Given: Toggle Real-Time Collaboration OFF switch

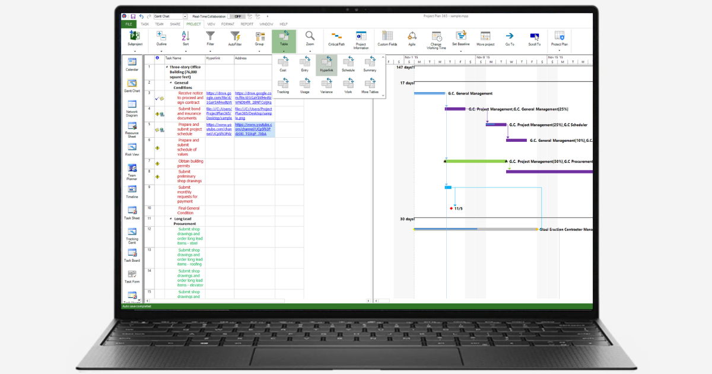Looking at the screenshot, I should (237, 17).
